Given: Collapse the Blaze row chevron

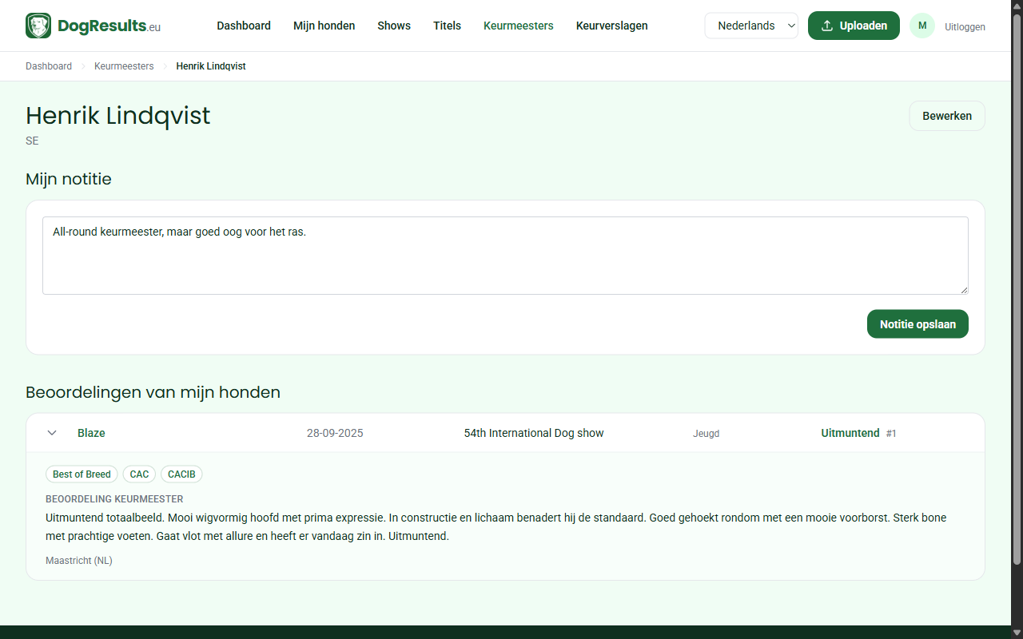Looking at the screenshot, I should click(52, 433).
